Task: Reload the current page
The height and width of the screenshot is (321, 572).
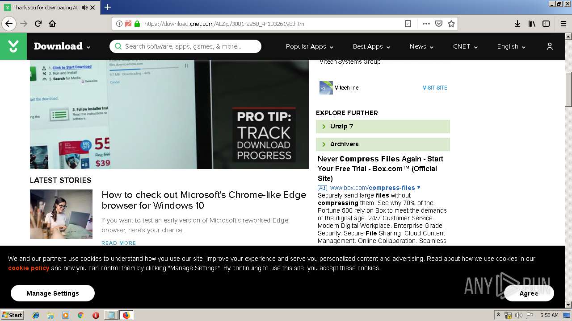Action: 38,24
